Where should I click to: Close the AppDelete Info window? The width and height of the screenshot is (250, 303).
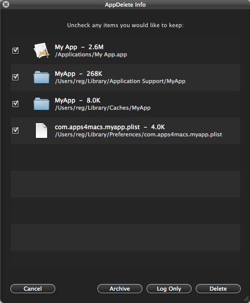(6, 4)
